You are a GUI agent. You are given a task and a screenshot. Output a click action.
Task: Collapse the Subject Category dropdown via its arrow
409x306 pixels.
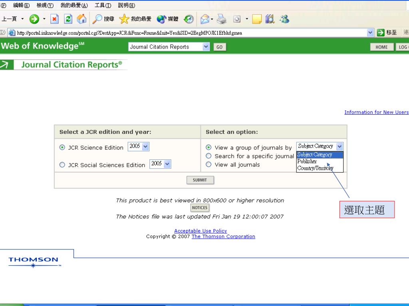(x=340, y=147)
